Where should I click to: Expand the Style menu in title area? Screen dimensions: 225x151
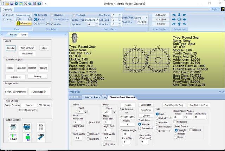(x=214, y=9)
